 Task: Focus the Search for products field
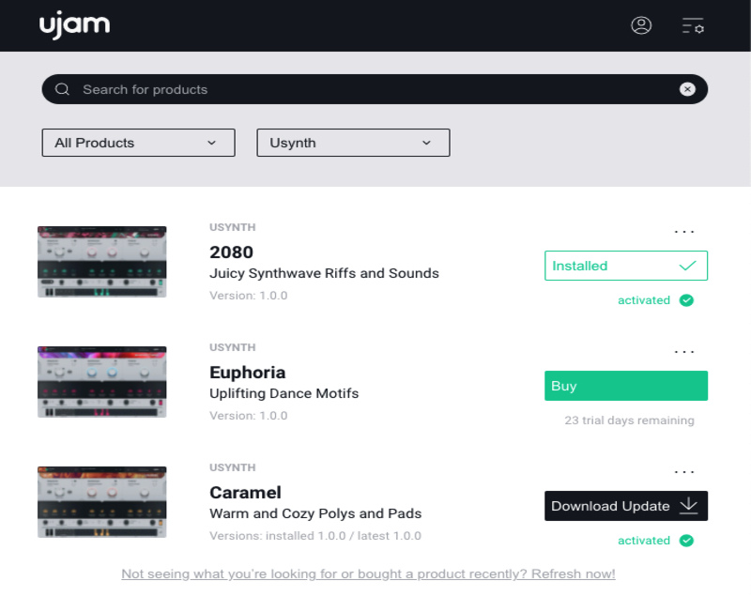point(375,89)
